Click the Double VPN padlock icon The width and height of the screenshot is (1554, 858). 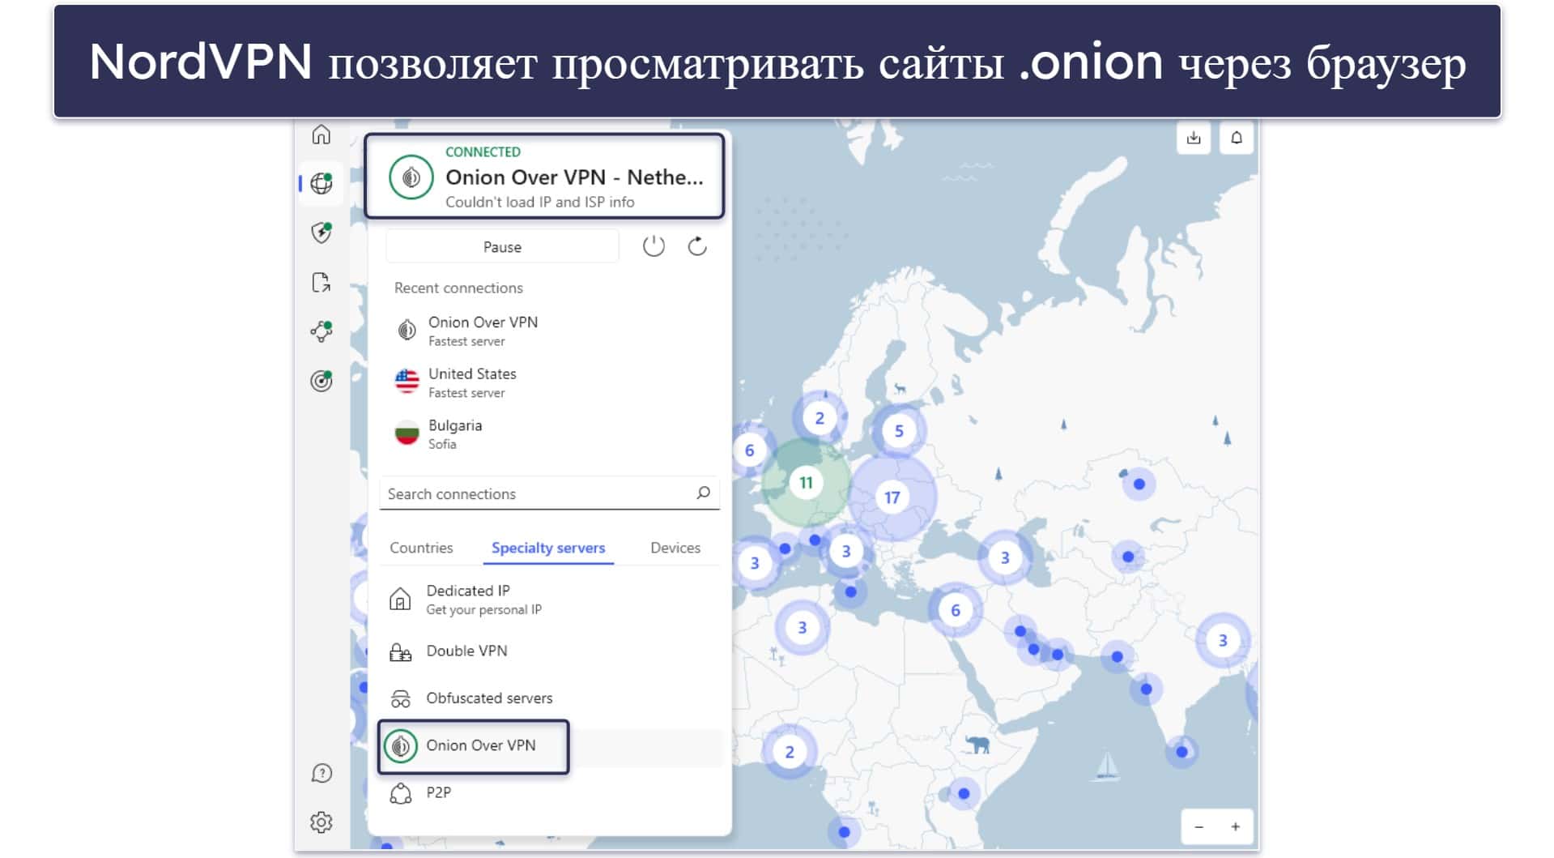coord(400,651)
